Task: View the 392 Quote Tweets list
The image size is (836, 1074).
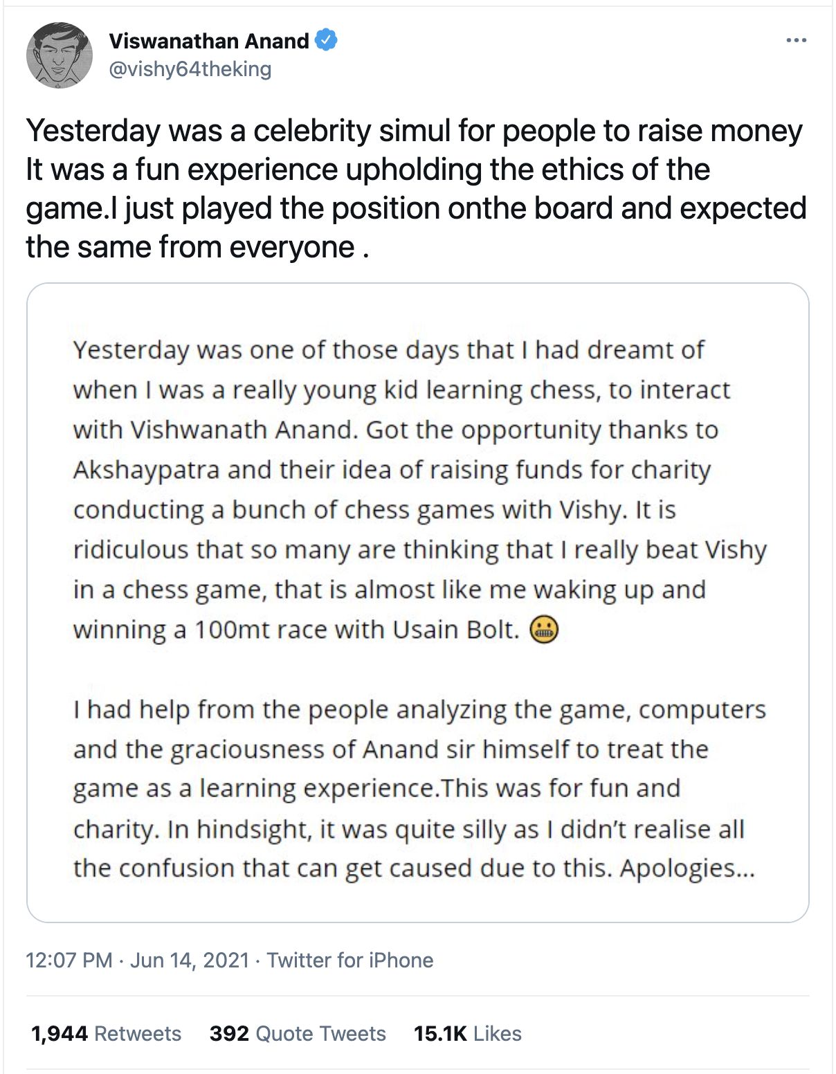Action: coord(298,1033)
